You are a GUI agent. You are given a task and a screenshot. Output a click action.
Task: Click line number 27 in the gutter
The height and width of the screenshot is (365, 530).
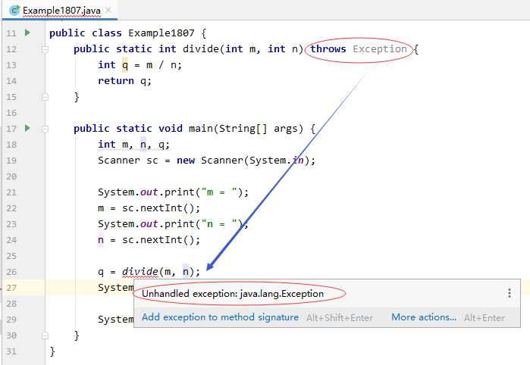tap(11, 288)
